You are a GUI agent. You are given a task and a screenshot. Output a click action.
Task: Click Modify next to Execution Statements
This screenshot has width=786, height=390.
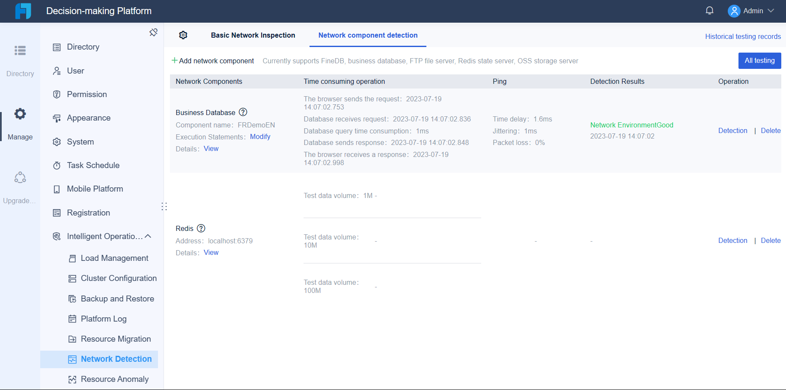point(260,137)
